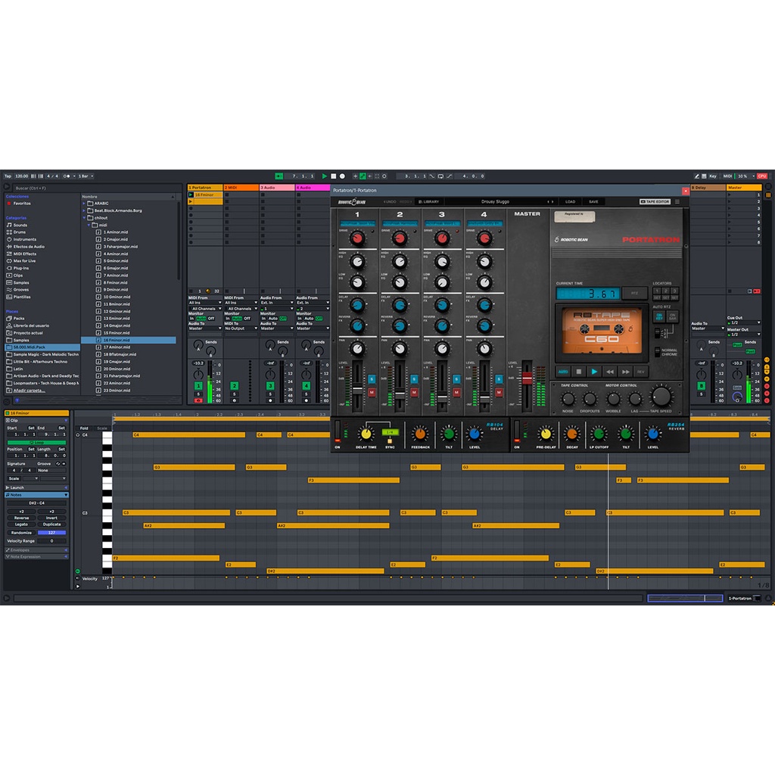Click the Portatron master level fader
The width and height of the screenshot is (775, 775).
click(x=528, y=377)
